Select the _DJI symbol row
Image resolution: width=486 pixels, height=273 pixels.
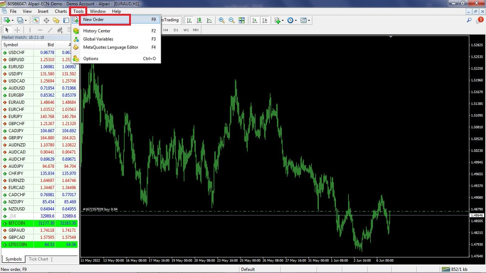39,216
